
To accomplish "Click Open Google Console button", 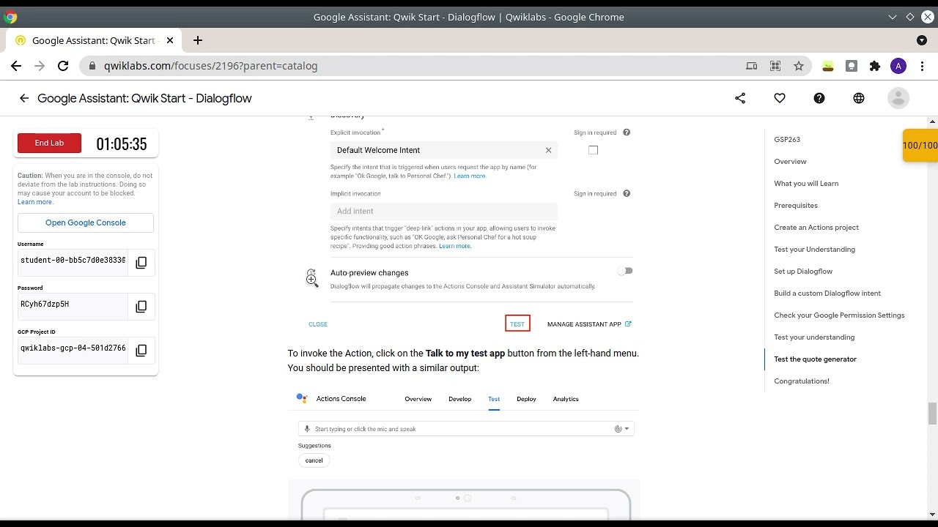I will coord(86,223).
